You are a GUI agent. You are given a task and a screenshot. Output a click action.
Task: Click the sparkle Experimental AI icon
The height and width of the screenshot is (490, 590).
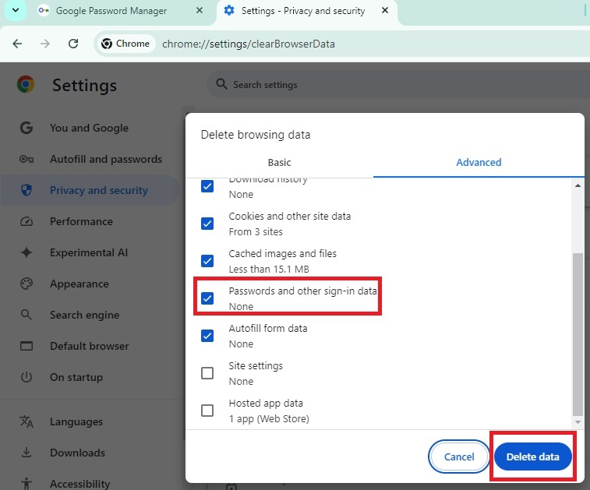click(x=26, y=252)
